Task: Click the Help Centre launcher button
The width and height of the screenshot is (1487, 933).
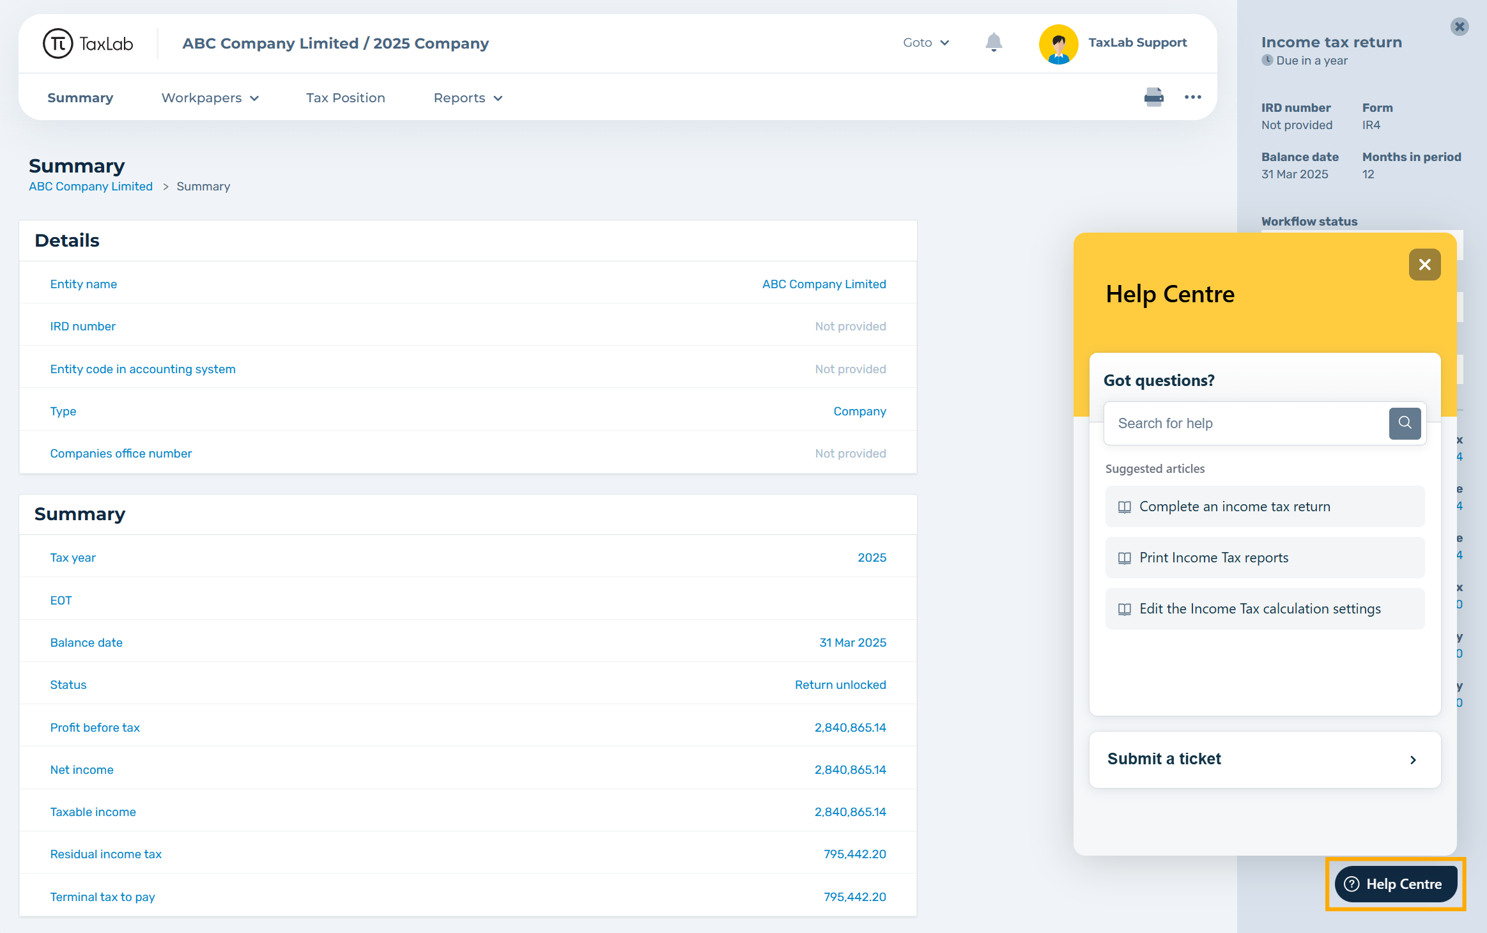Action: pyautogui.click(x=1396, y=884)
